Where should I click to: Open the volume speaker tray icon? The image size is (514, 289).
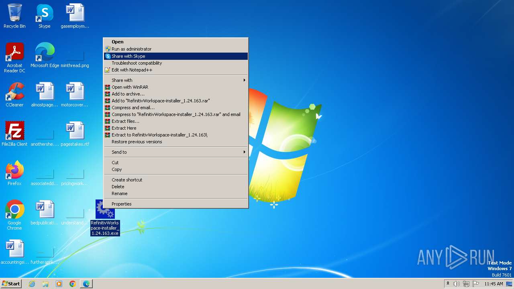(x=457, y=284)
